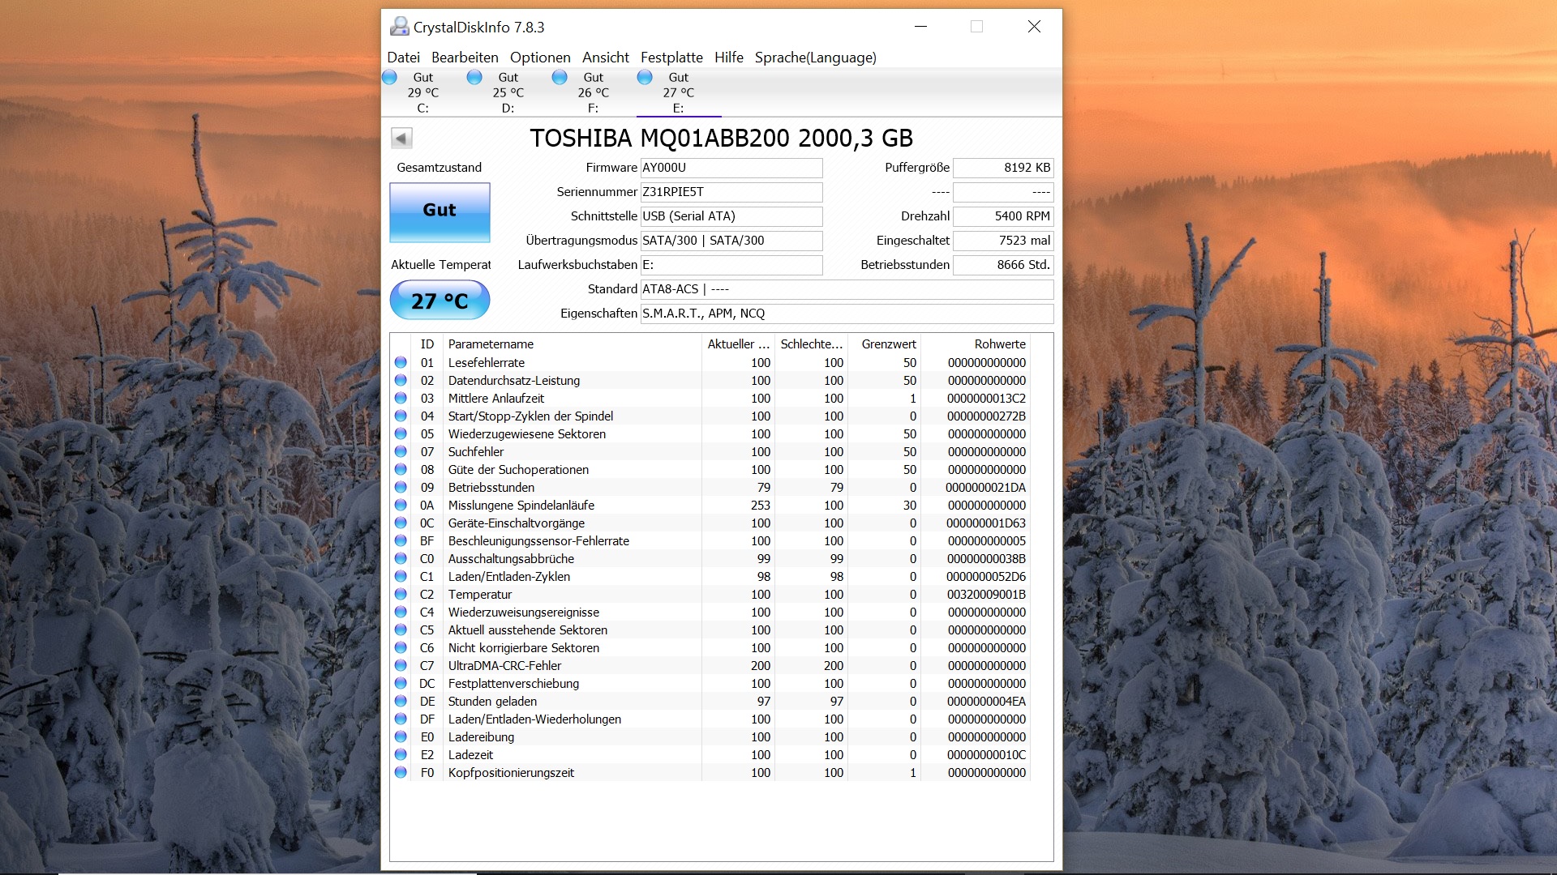Click the Rohwerte column header
1557x875 pixels.
(x=999, y=344)
